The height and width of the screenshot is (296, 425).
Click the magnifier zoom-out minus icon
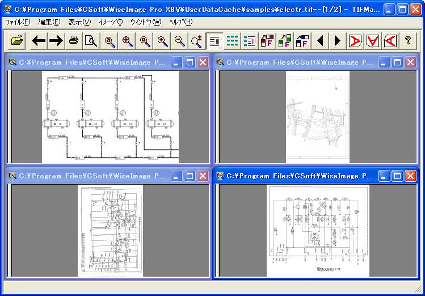click(179, 40)
